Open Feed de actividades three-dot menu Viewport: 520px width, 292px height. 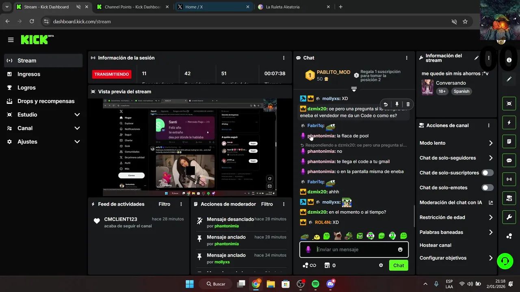click(x=181, y=204)
